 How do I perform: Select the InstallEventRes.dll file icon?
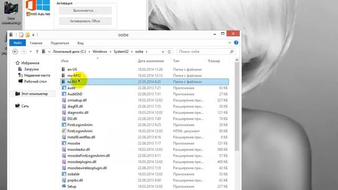tap(64, 137)
